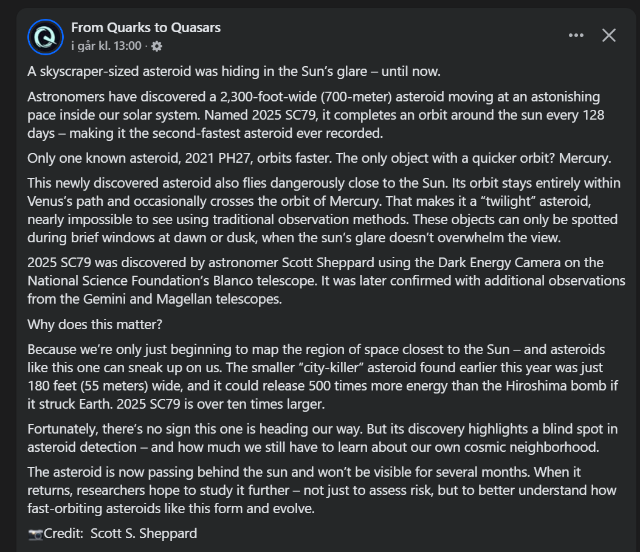Click the headline about skyscraper-sized asteroid
Image resolution: width=640 pixels, height=552 pixels.
coord(233,72)
